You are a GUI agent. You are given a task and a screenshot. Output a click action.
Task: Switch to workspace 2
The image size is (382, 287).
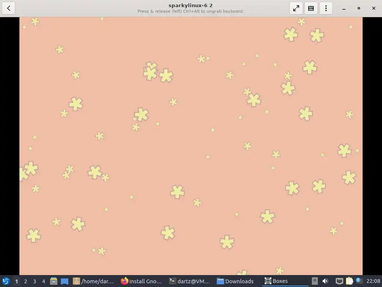tap(26, 281)
